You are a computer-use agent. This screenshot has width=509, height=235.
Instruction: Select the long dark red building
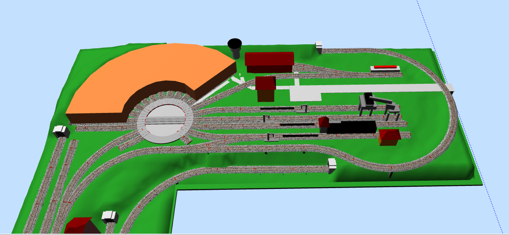click(269, 61)
